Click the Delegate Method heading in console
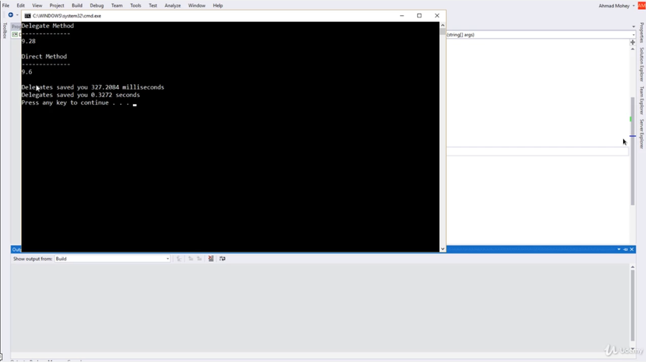Viewport: 646px width, 362px height. click(x=48, y=26)
